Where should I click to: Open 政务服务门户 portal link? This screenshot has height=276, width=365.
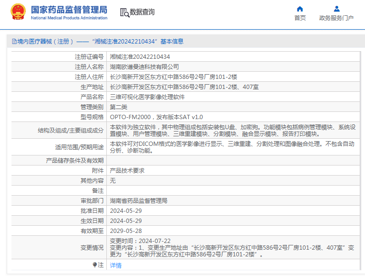coord(336,18)
